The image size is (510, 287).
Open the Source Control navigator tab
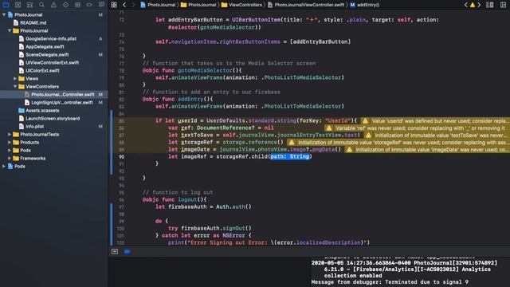(x=18, y=5)
